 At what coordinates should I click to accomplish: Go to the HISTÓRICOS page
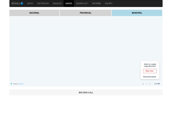pos(43,4)
